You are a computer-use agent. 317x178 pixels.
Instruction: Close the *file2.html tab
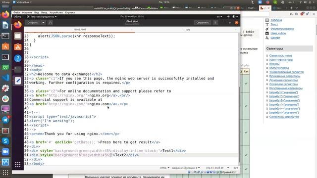point(132,30)
